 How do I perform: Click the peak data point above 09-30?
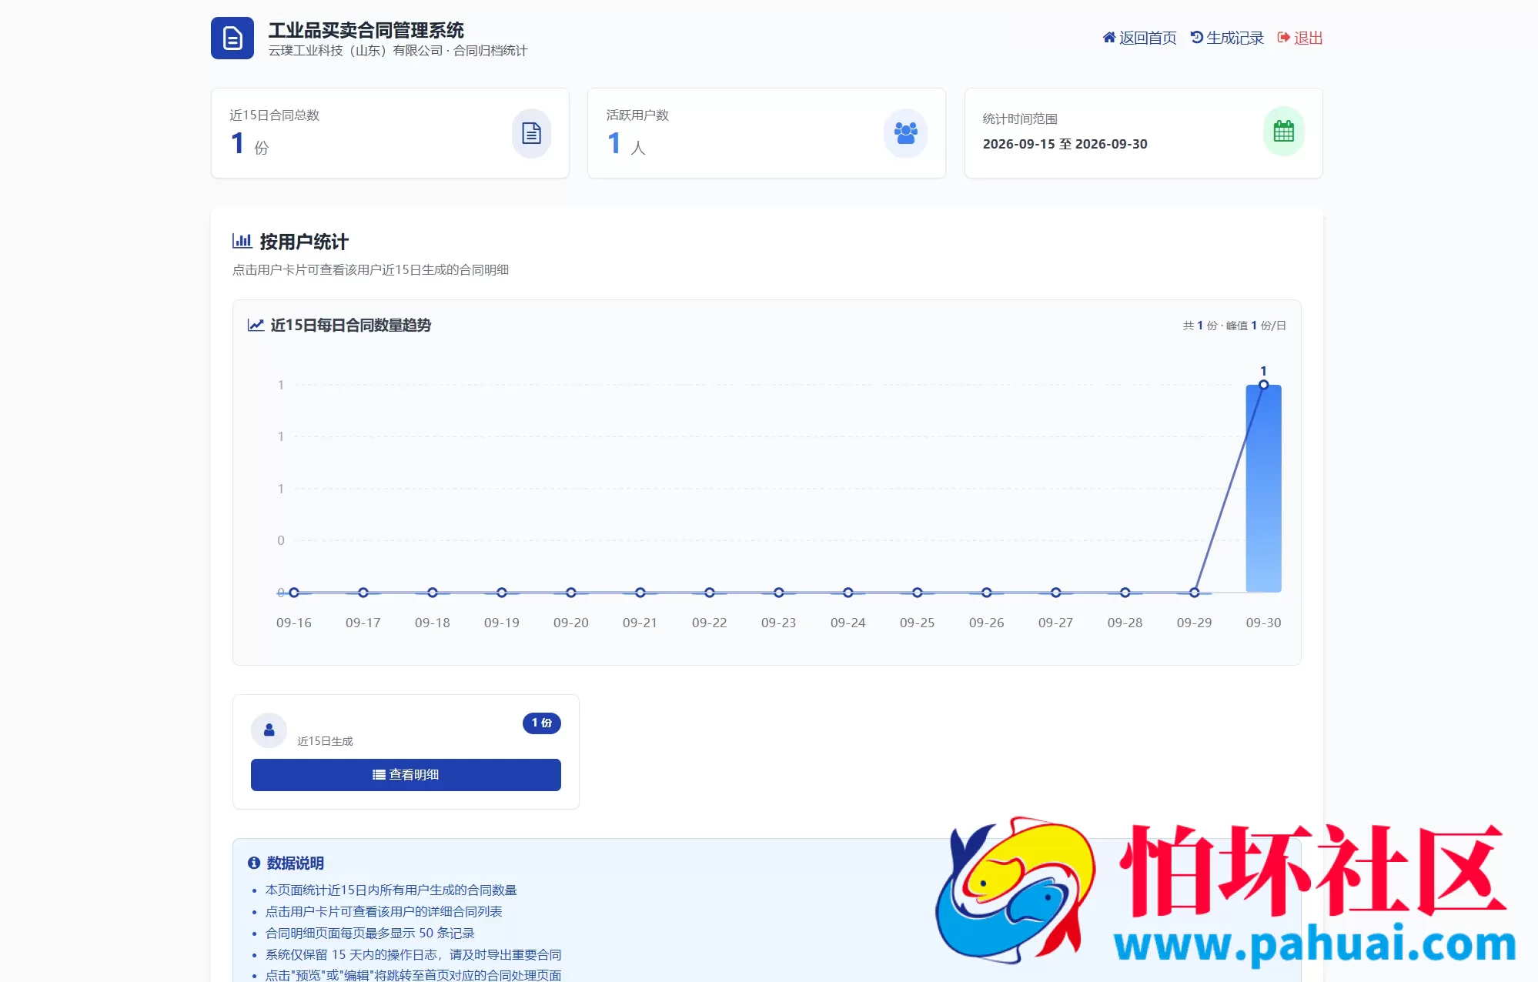[1263, 385]
